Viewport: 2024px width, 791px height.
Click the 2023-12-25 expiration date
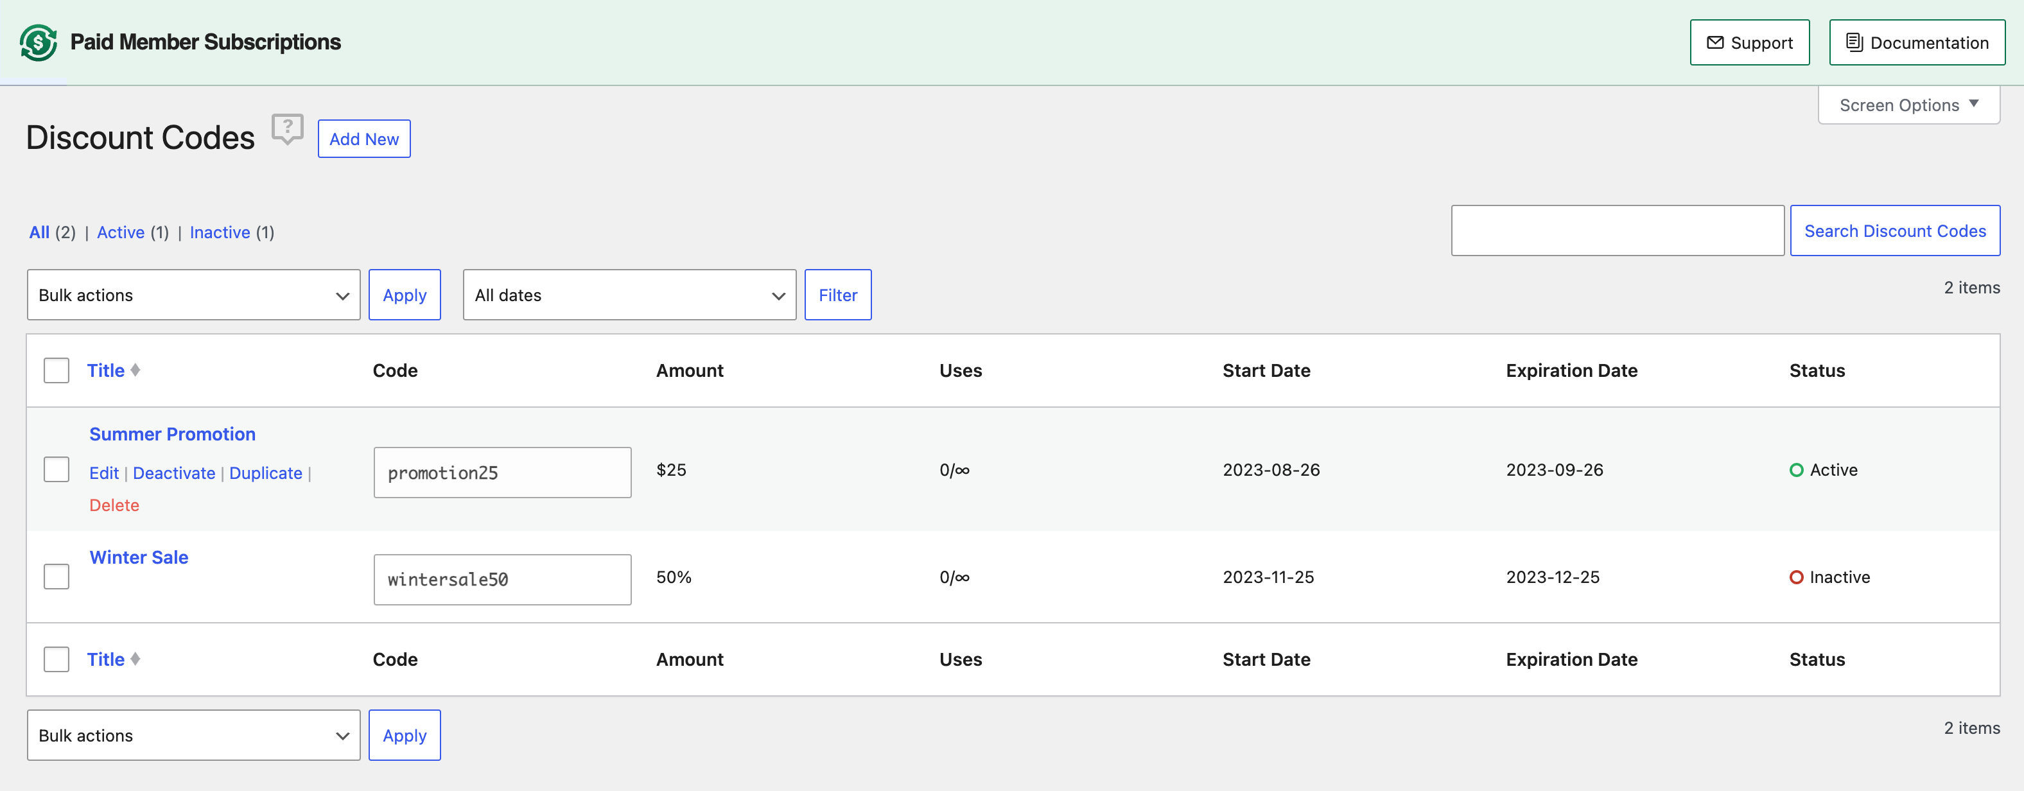1553,577
